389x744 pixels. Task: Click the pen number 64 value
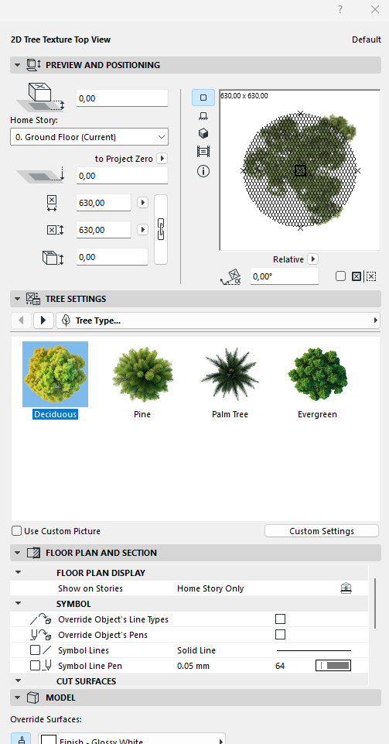coord(280,666)
